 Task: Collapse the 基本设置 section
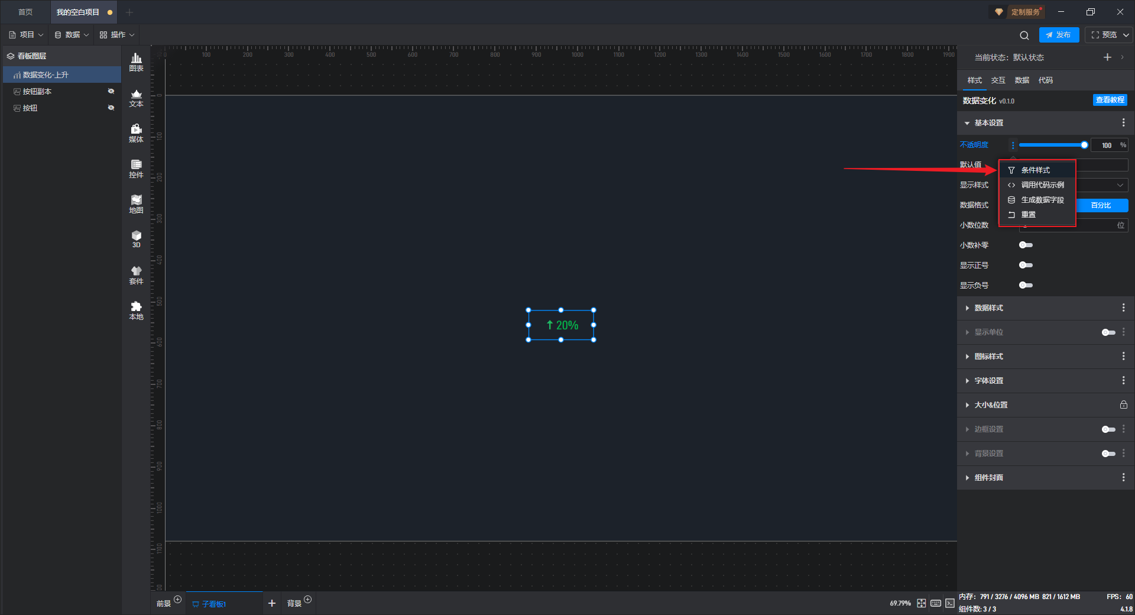coord(967,123)
